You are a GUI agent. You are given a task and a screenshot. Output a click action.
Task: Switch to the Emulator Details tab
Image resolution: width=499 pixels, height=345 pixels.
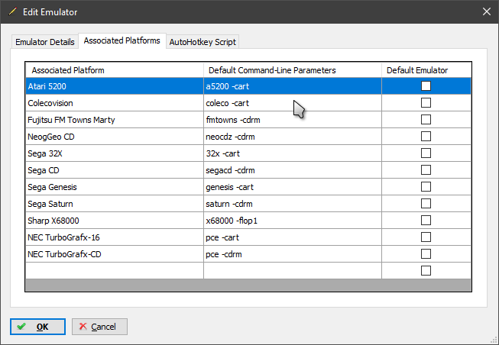click(x=45, y=42)
